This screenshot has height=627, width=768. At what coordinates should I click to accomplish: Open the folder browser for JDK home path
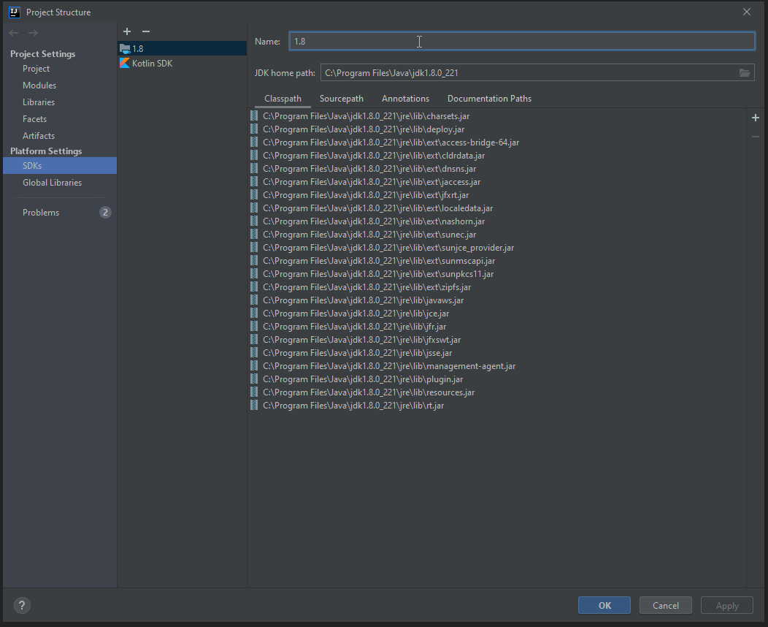(745, 72)
